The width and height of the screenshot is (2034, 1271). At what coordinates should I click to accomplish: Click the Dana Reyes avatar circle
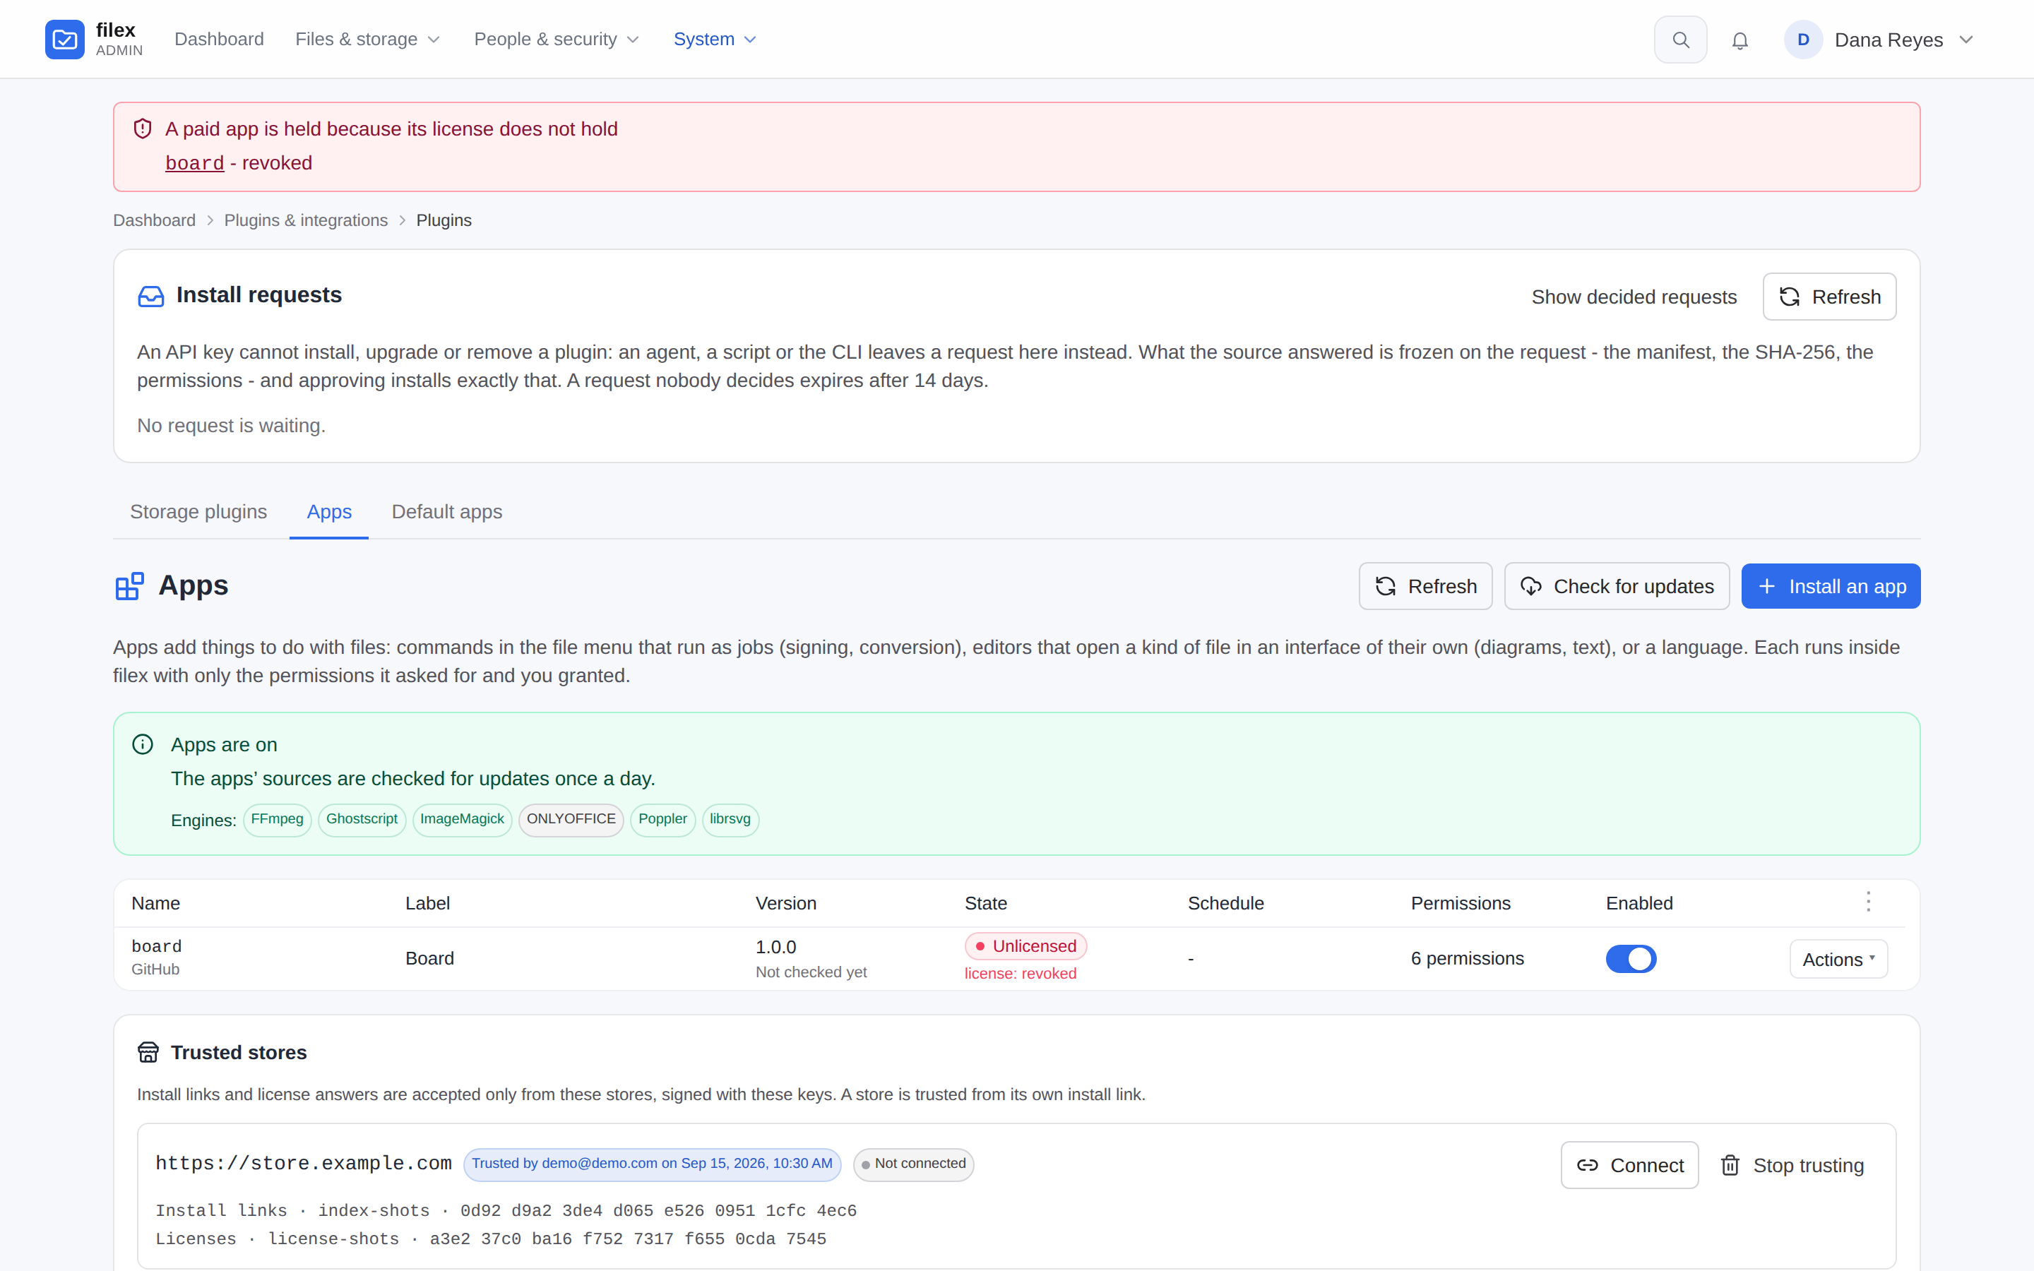[x=1803, y=40]
